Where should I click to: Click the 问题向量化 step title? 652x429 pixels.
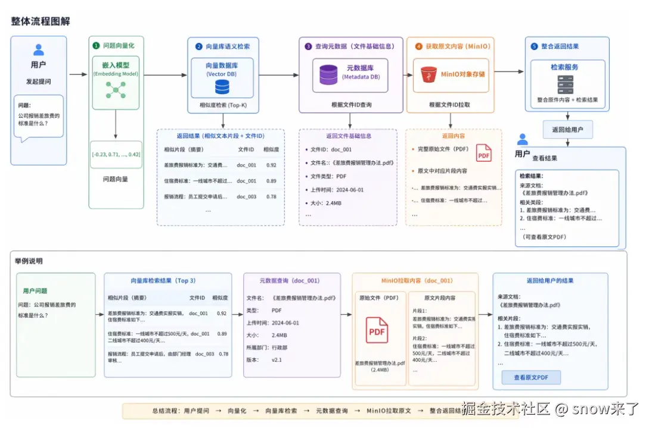(119, 45)
